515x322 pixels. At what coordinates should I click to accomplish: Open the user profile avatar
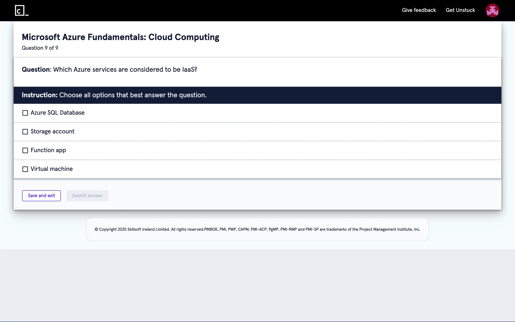click(x=492, y=10)
